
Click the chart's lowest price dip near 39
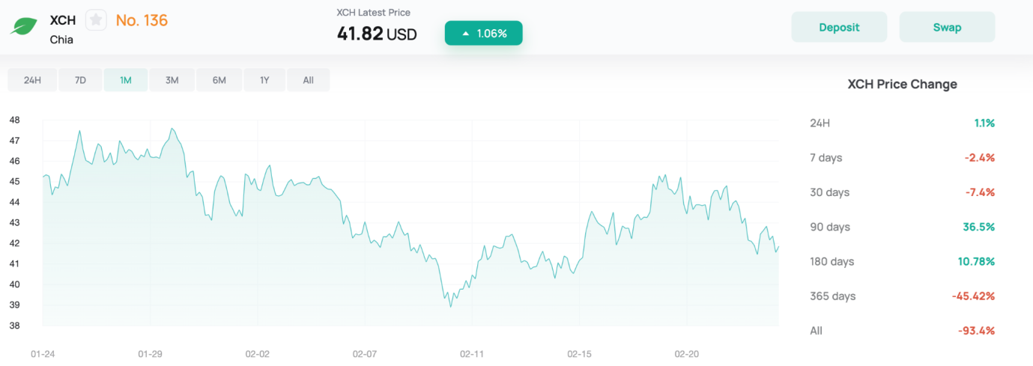coord(450,305)
